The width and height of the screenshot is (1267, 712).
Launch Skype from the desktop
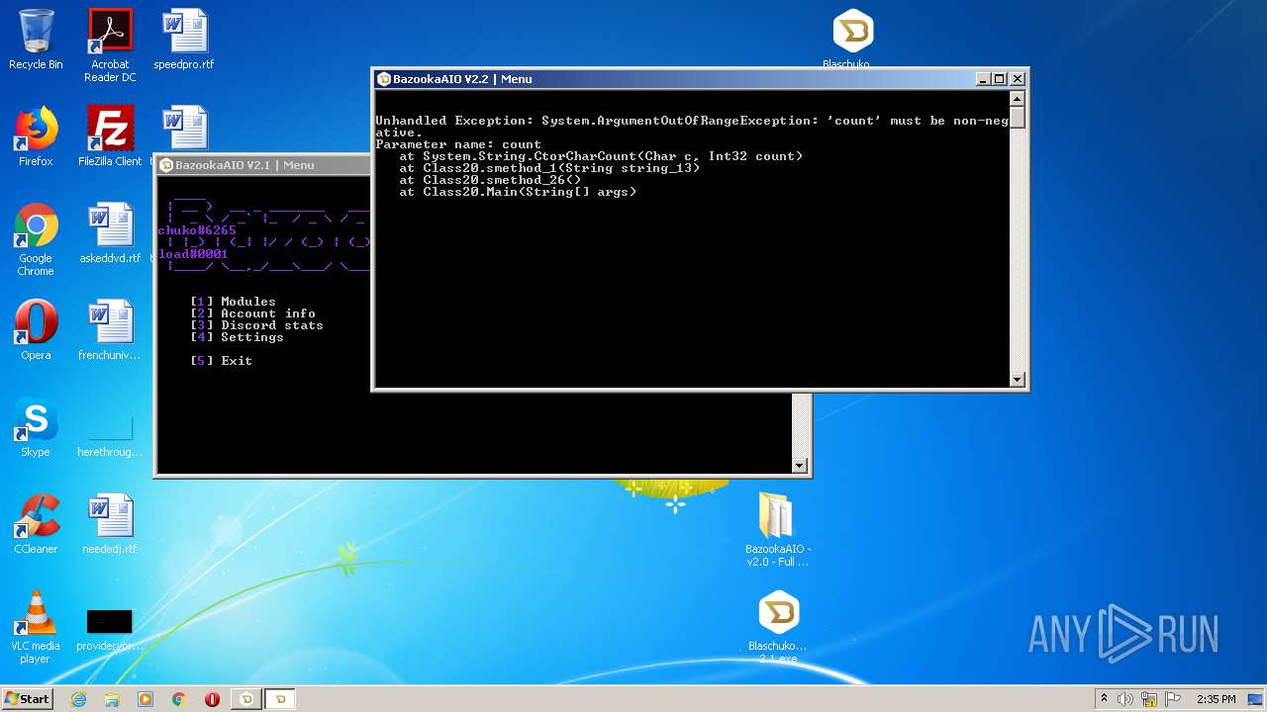(36, 427)
